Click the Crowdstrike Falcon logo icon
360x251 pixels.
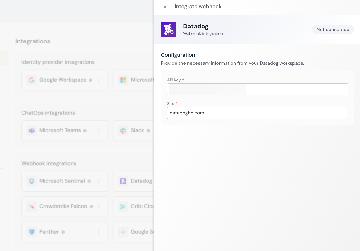point(32,207)
